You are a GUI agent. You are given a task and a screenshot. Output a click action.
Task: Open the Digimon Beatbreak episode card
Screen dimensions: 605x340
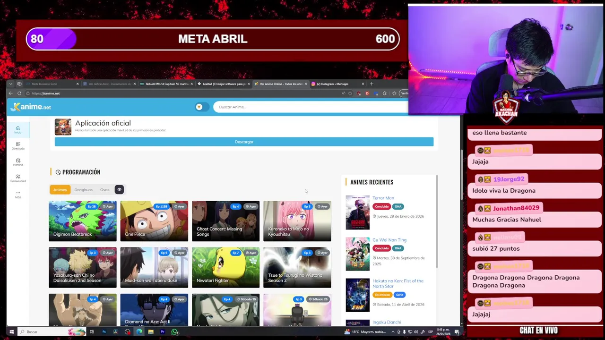coord(82,221)
